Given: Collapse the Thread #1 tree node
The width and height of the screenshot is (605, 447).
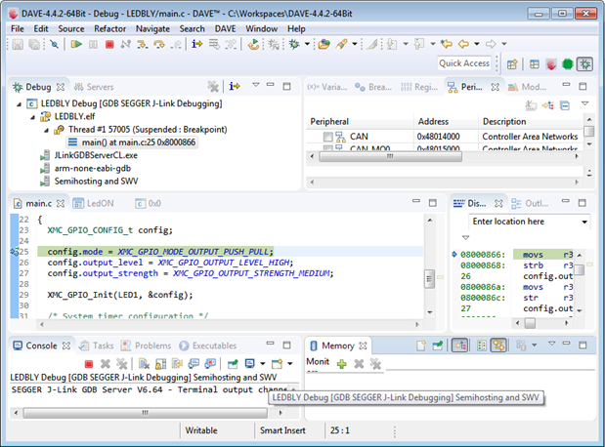Looking at the screenshot, I should point(46,129).
